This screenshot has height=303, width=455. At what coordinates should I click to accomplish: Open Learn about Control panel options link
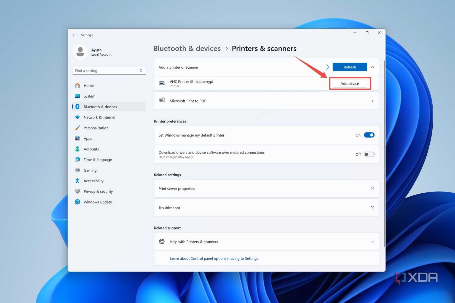click(x=214, y=258)
